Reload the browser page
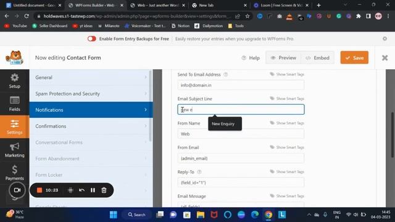395x222 pixels. point(27,16)
